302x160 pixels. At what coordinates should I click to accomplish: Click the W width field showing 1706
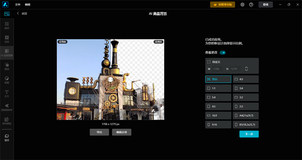pos(218,69)
